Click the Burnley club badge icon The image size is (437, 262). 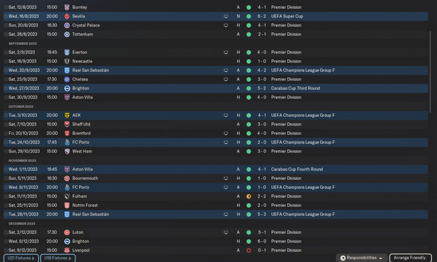(67, 7)
